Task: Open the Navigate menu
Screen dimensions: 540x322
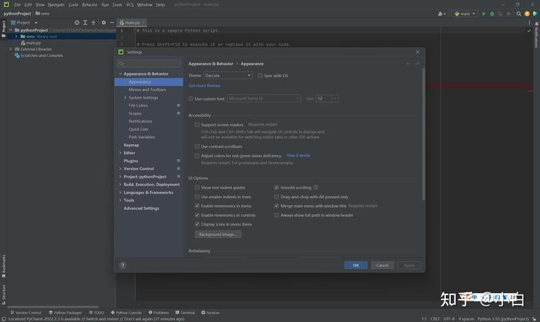Action: [56, 5]
